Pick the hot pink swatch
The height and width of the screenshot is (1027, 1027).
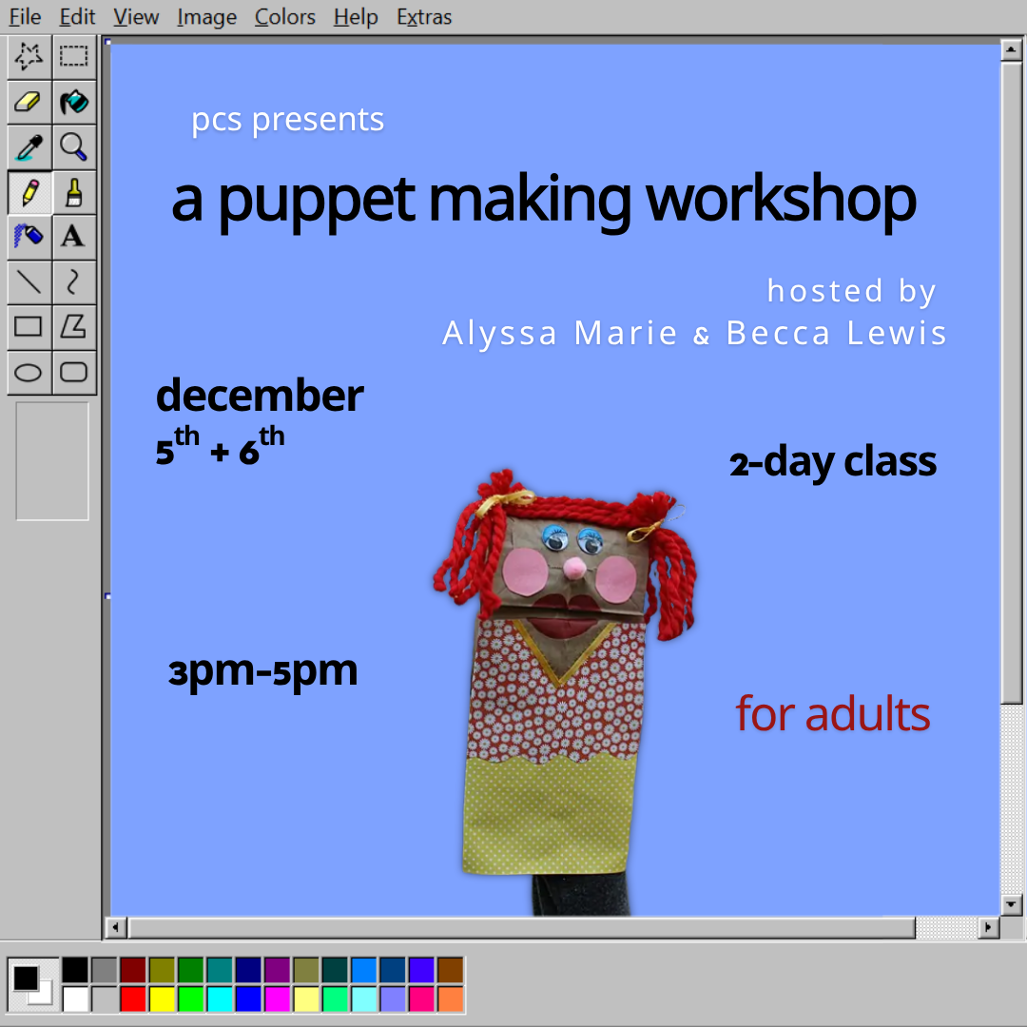click(422, 999)
